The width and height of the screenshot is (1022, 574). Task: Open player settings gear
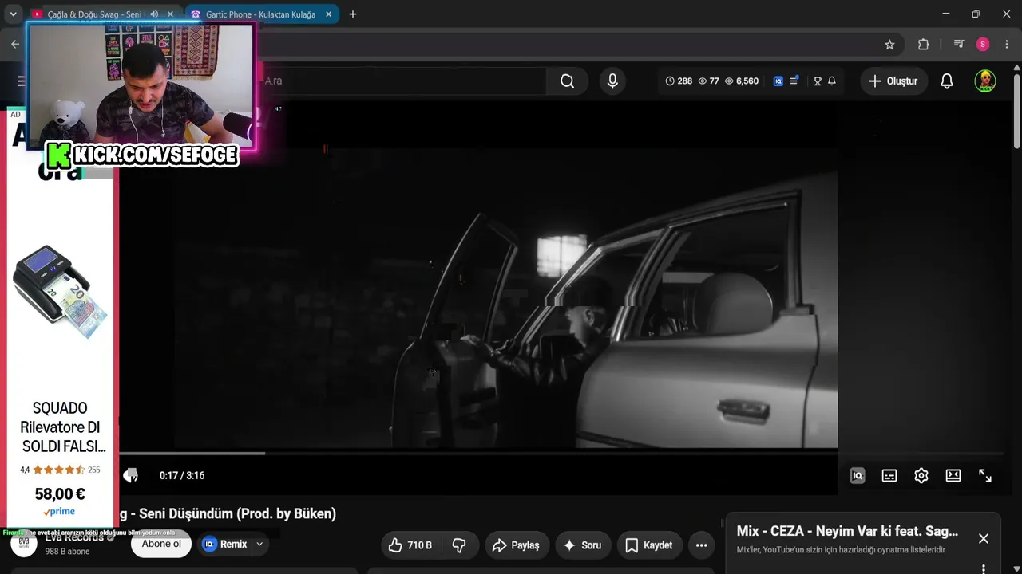coord(921,476)
